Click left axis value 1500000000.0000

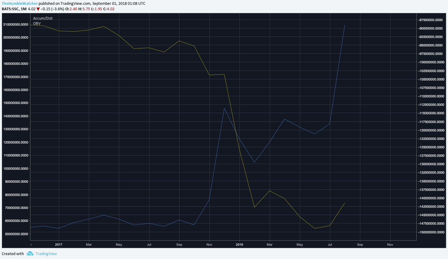click(x=16, y=103)
